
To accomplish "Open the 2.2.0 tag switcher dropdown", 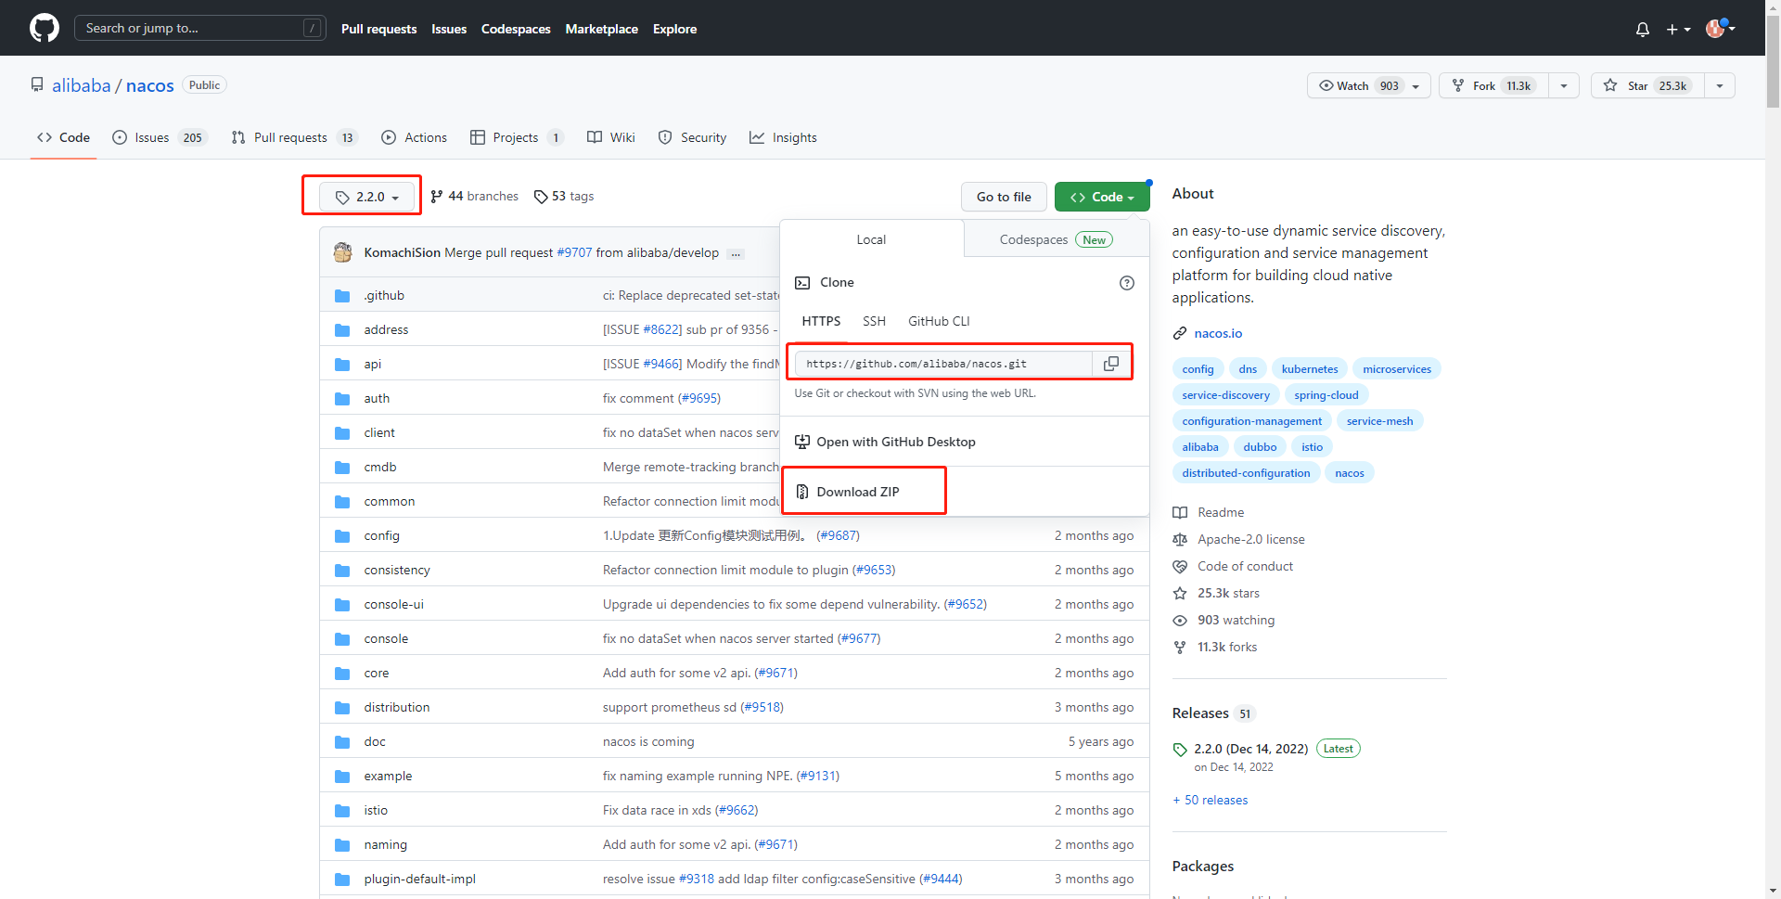I will (367, 197).
